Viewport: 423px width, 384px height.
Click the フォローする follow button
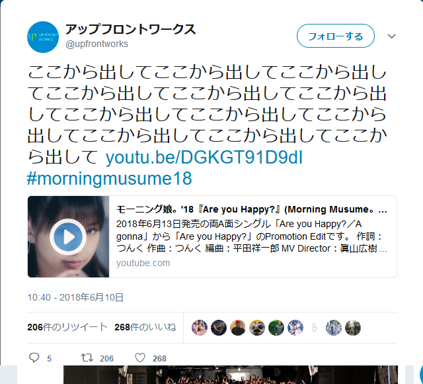pos(336,36)
